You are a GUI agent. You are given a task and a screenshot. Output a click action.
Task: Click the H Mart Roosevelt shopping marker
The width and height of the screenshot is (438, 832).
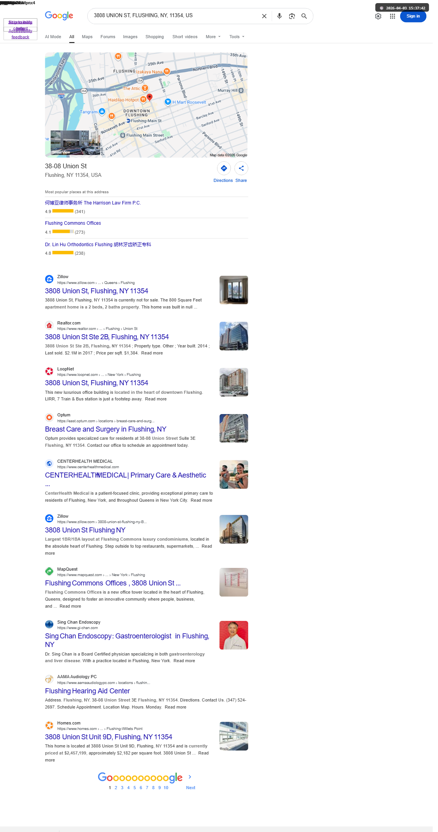click(x=168, y=102)
